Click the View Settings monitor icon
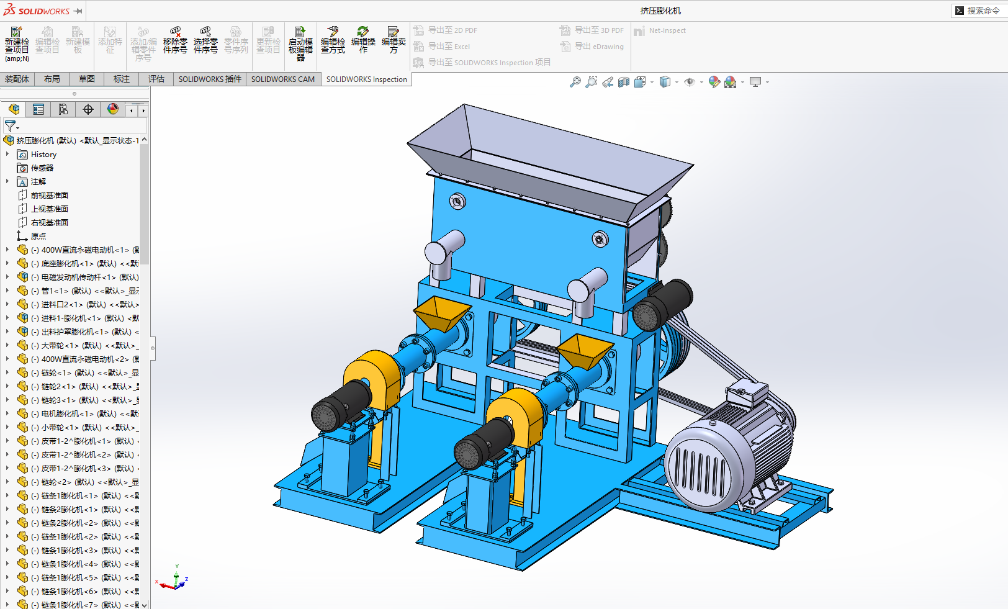This screenshot has height=609, width=1008. pyautogui.click(x=755, y=82)
